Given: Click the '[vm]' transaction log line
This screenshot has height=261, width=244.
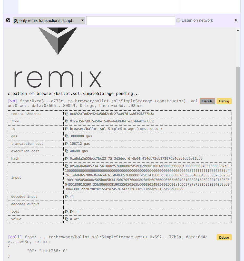Looking at the screenshot, I should point(103,103).
